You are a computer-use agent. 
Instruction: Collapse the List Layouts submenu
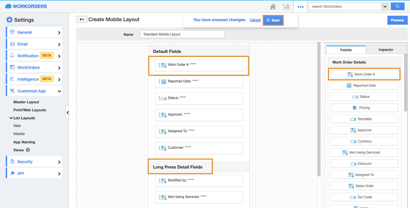[x=11, y=118]
